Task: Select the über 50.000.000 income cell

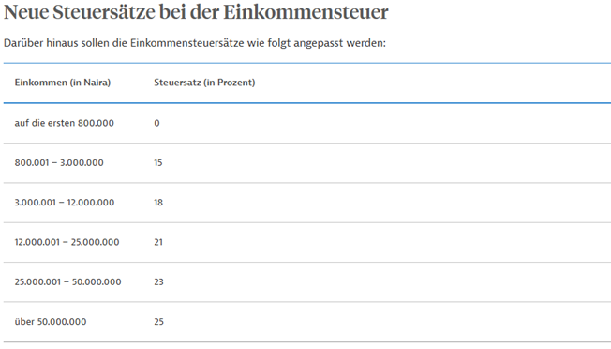Action: click(x=51, y=322)
